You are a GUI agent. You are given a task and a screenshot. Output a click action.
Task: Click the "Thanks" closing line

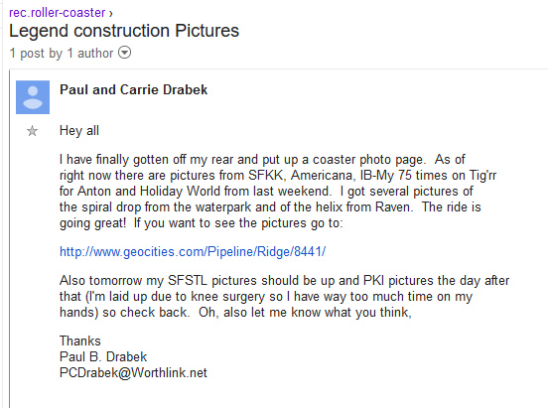[x=80, y=340]
